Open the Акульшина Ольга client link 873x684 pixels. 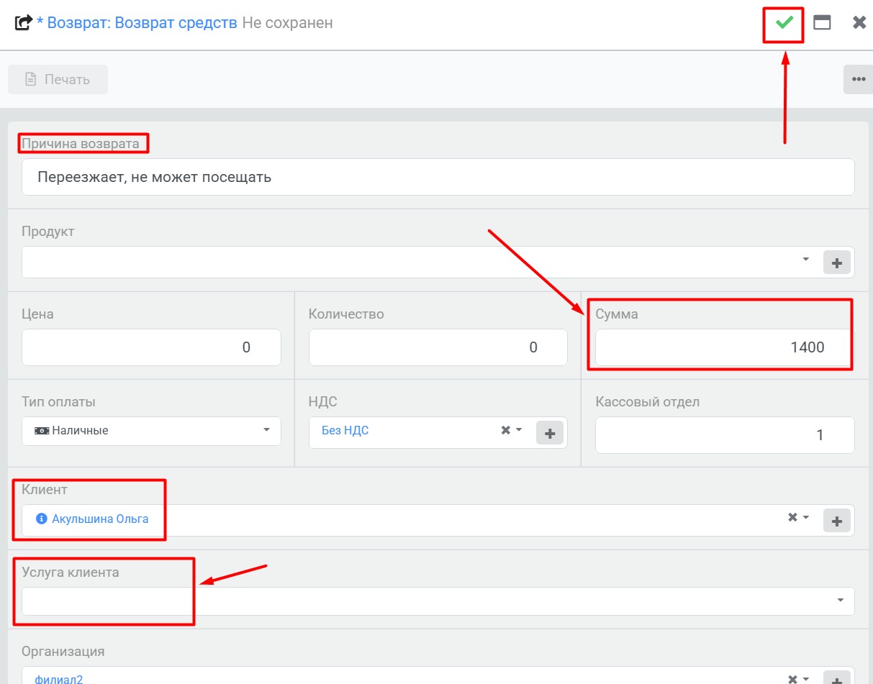point(100,519)
